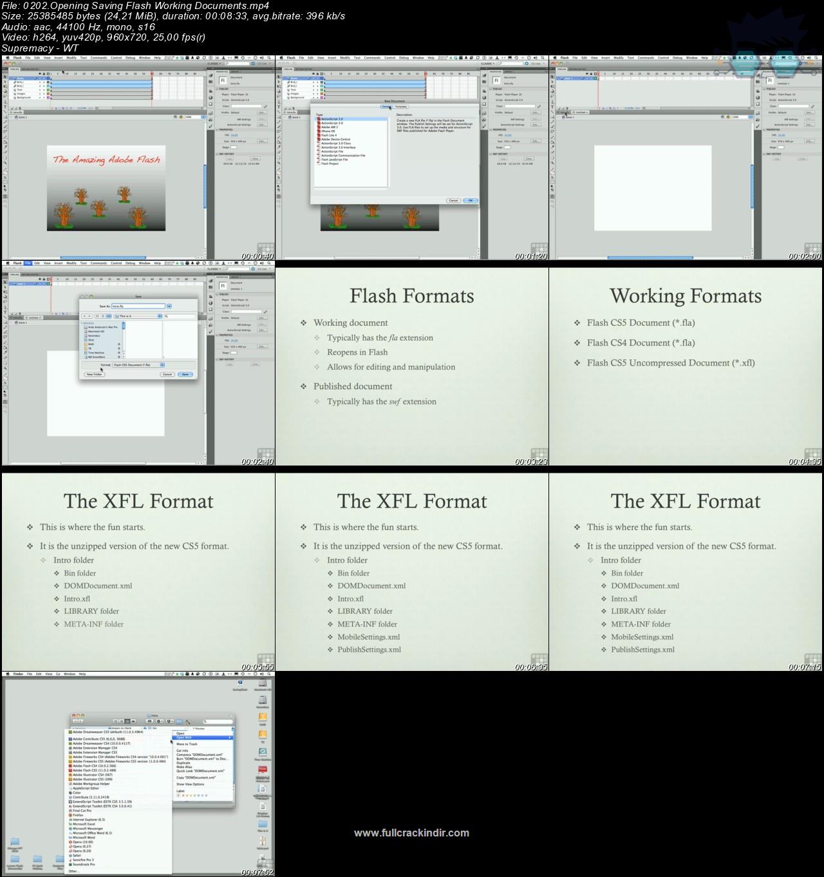Click Quick Look eye icon in Finder toolbar
The image size is (824, 877).
(149, 721)
